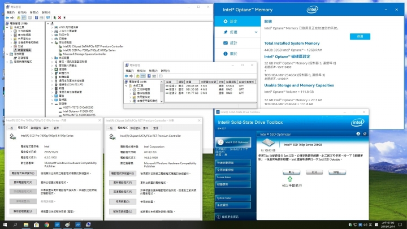
Task: Click taskbar search magnifier icon
Action: 15,225
